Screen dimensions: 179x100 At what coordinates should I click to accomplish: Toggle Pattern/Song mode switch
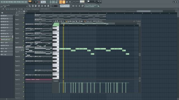[x=30, y=2]
